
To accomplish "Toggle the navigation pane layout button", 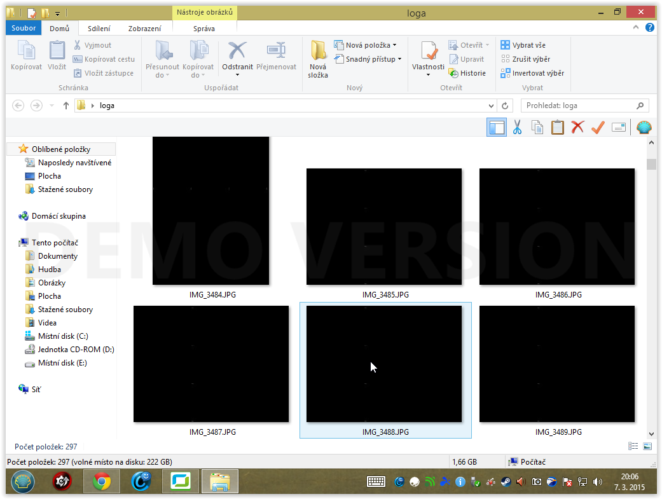I will (497, 127).
